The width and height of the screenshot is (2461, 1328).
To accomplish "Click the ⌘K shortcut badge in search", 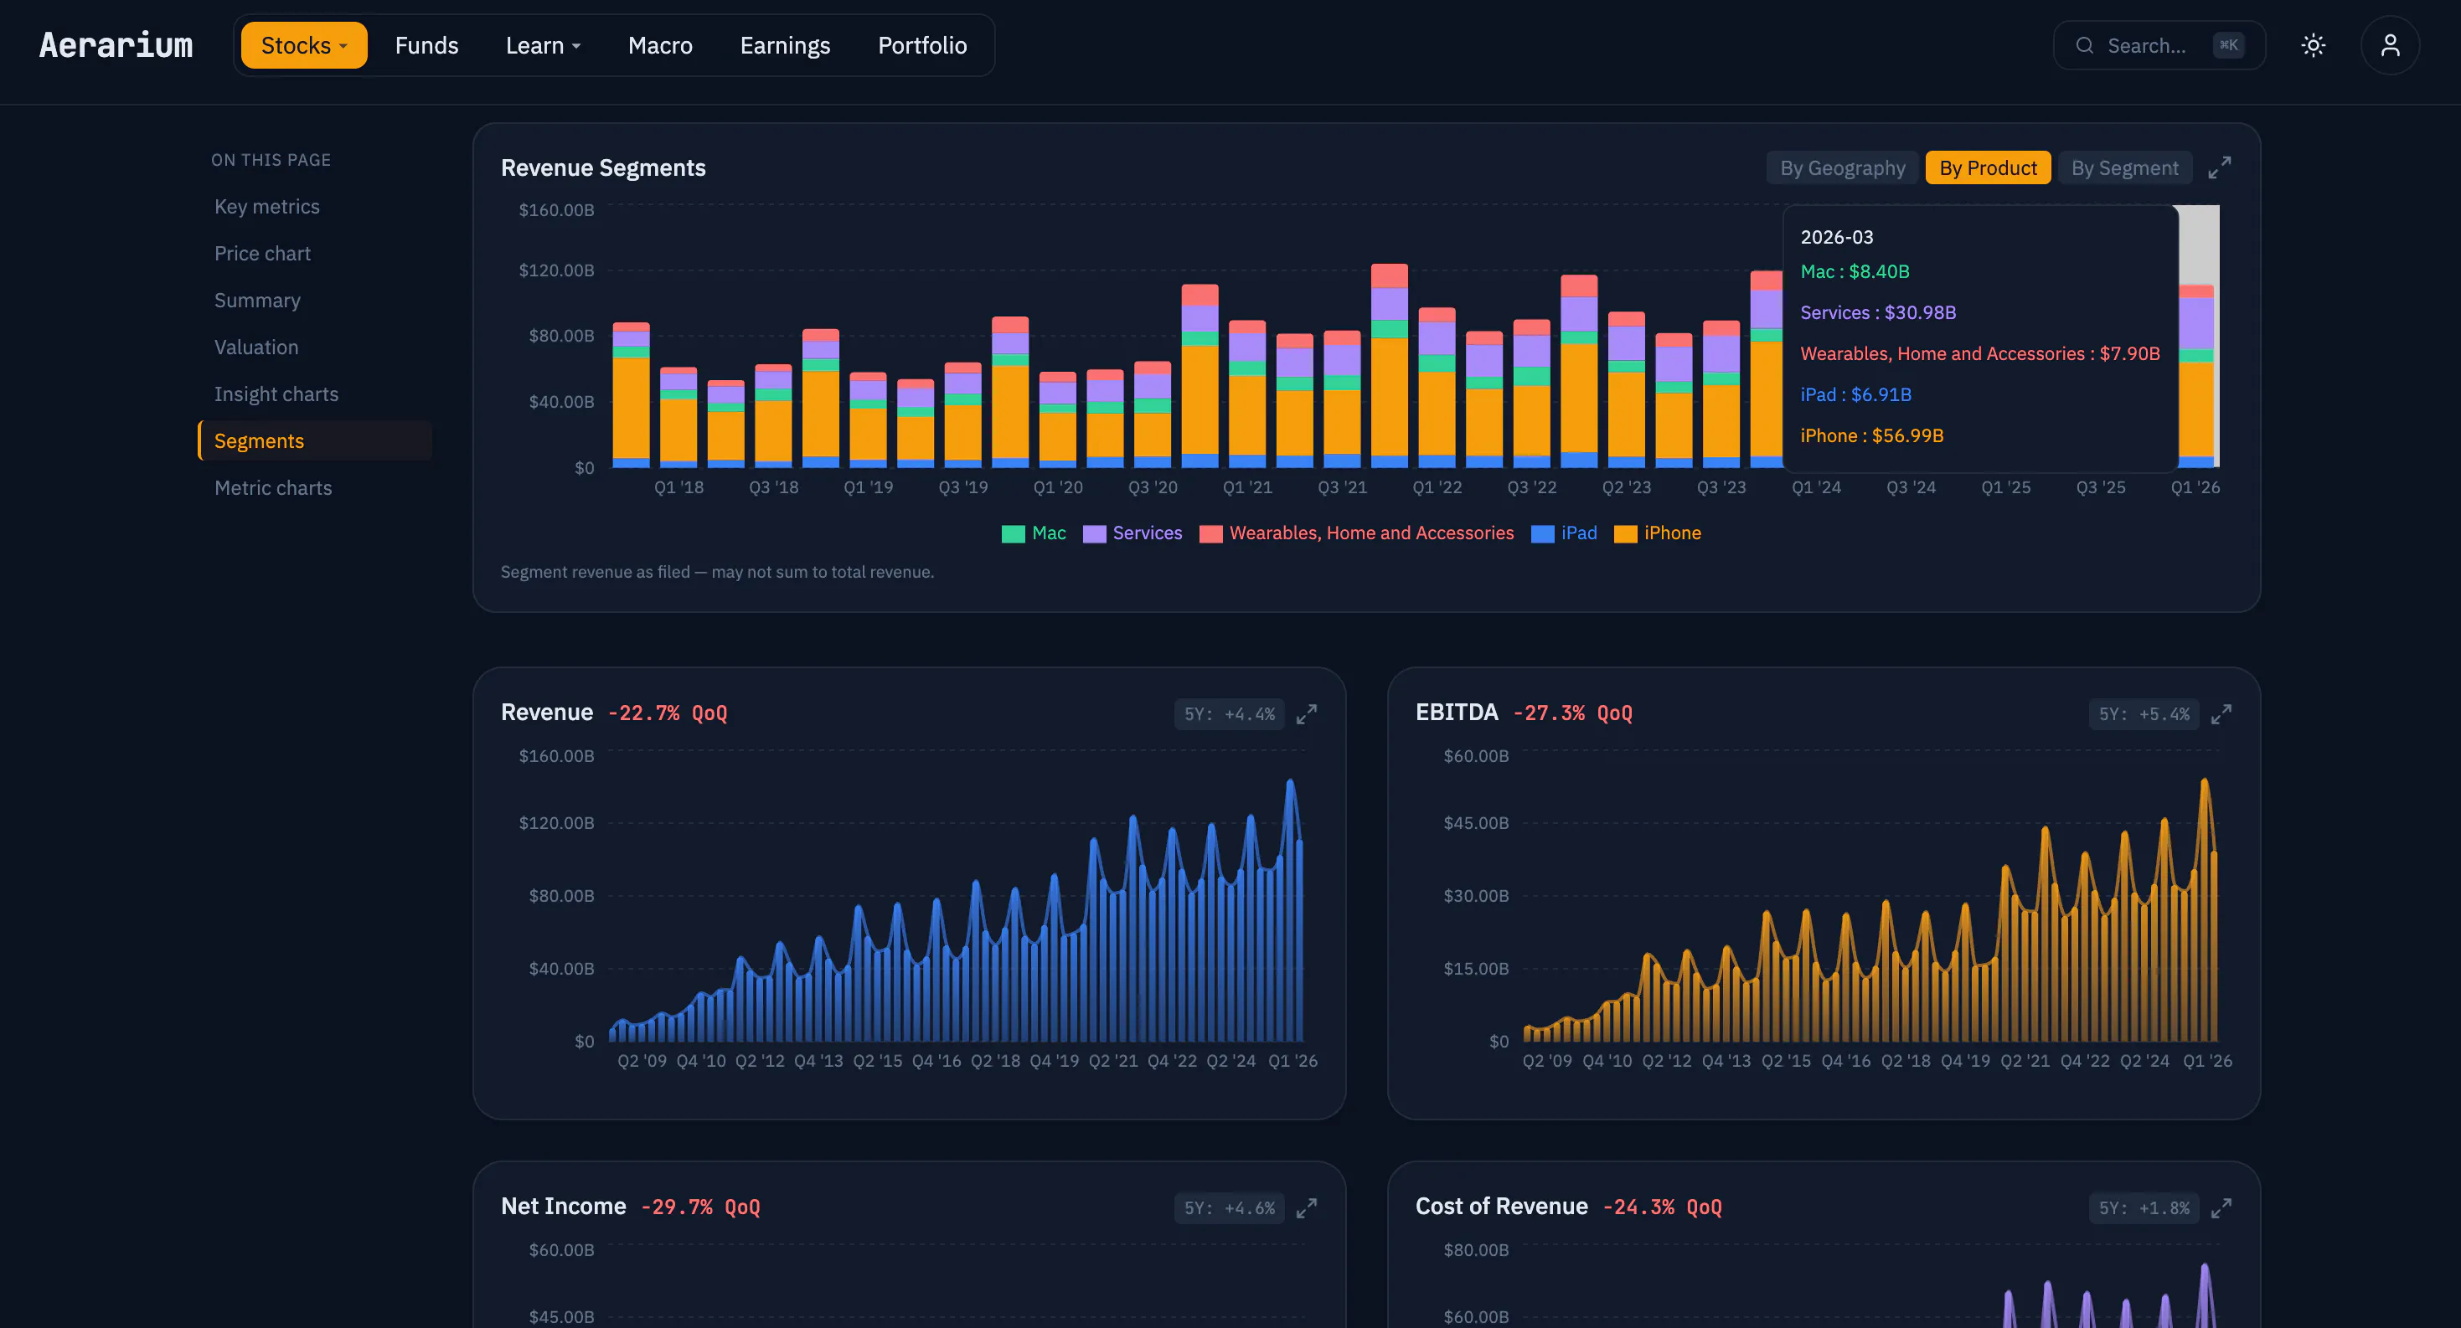I will pyautogui.click(x=2228, y=45).
